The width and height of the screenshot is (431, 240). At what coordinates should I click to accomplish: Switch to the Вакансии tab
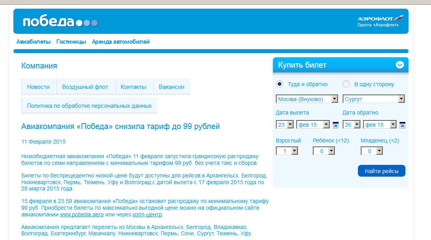click(172, 87)
